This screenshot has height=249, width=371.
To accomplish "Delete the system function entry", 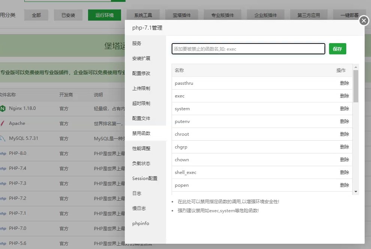I will click(x=344, y=109).
